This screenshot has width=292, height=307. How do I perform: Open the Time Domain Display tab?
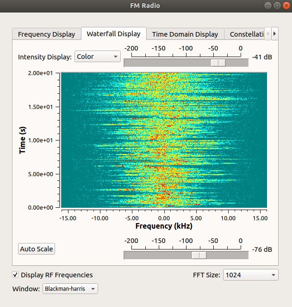(185, 34)
